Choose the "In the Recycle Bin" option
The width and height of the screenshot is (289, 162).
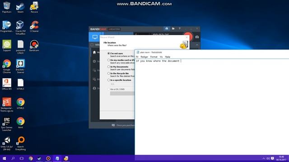click(x=108, y=73)
